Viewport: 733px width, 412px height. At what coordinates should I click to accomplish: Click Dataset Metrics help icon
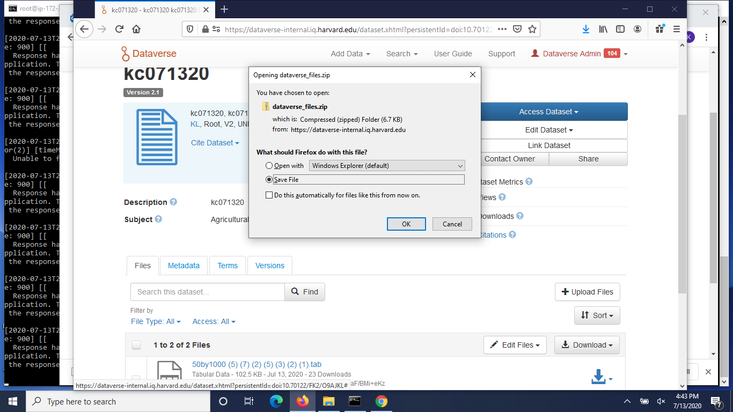point(529,182)
